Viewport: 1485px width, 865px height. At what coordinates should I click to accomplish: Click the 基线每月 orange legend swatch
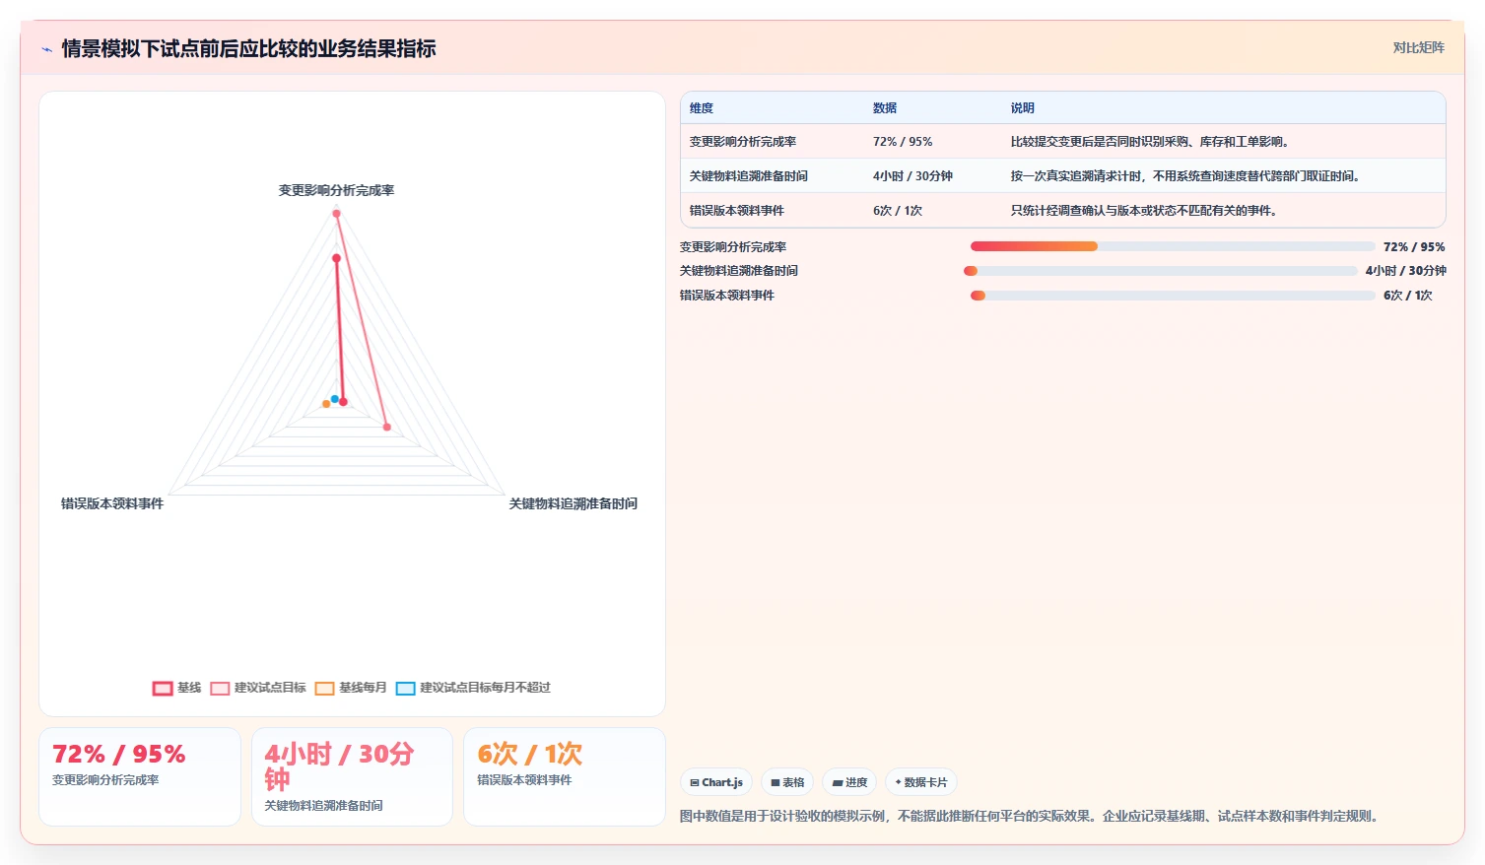325,689
